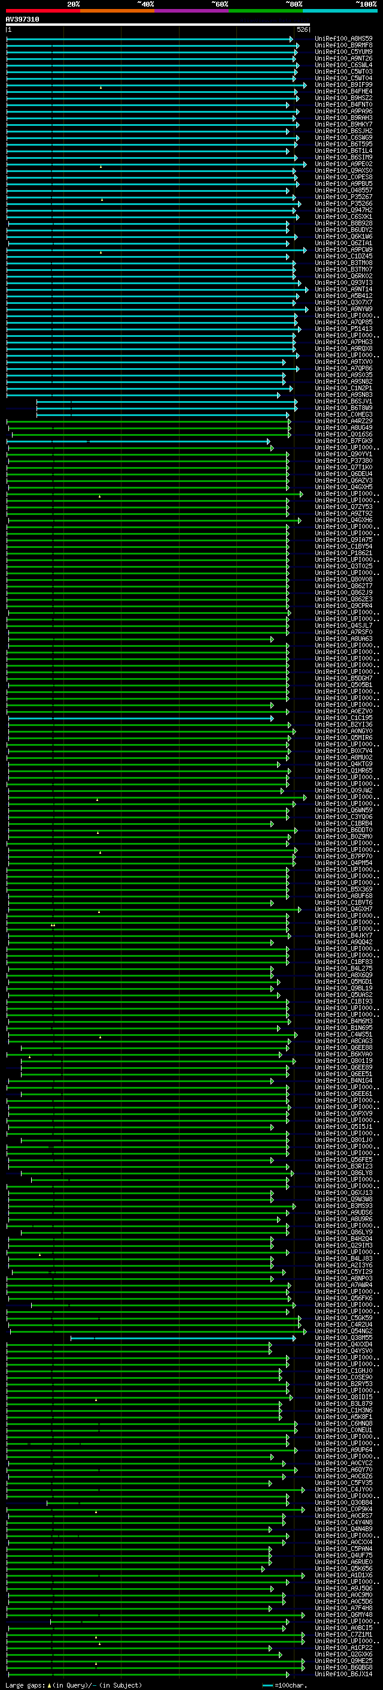383x1690 pixels.
Task: Select hit label UniRef100_P35266
Action: coord(344,203)
